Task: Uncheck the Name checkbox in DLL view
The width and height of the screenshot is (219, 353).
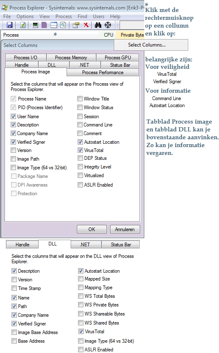Action: (14, 298)
